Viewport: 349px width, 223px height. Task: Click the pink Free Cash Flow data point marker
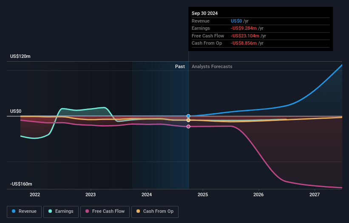point(188,126)
